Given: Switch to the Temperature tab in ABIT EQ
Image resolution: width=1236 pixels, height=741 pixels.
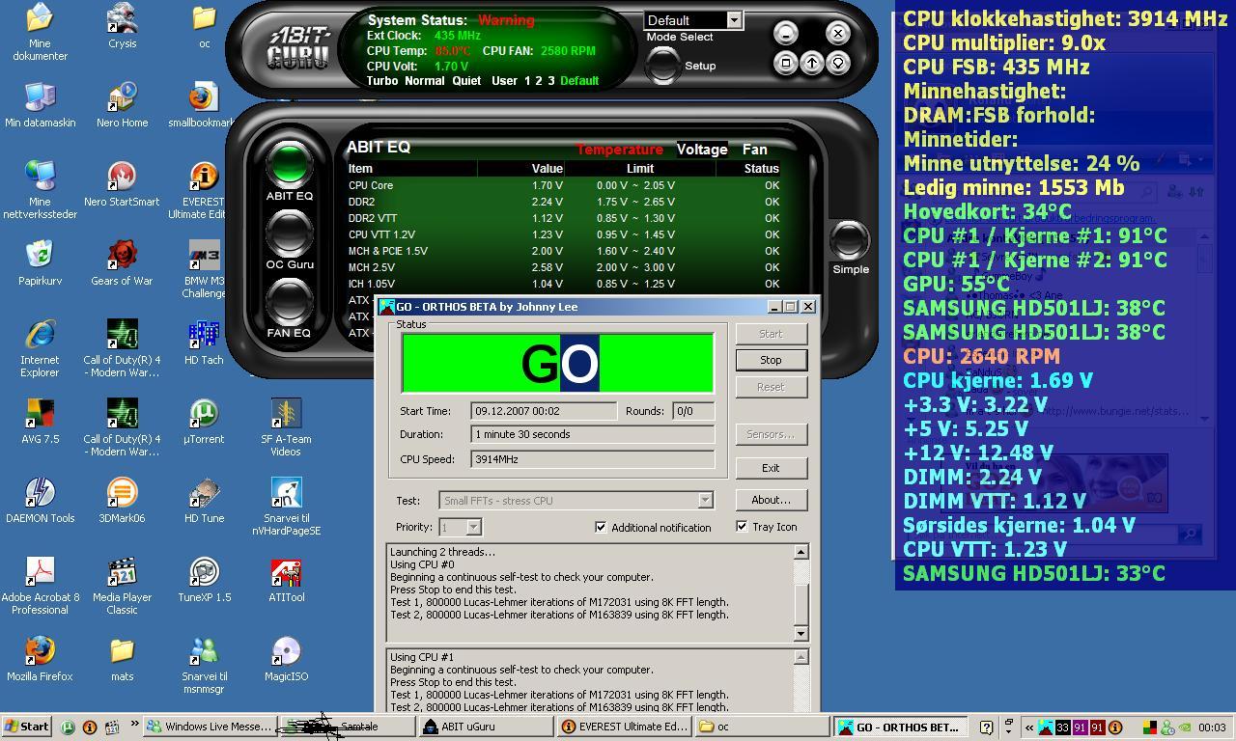Looking at the screenshot, I should (x=619, y=150).
